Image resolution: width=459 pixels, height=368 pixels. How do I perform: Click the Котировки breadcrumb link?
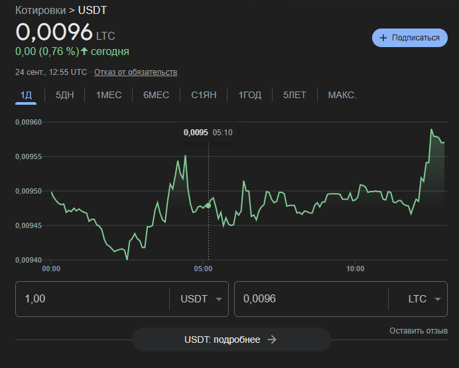[x=40, y=11]
